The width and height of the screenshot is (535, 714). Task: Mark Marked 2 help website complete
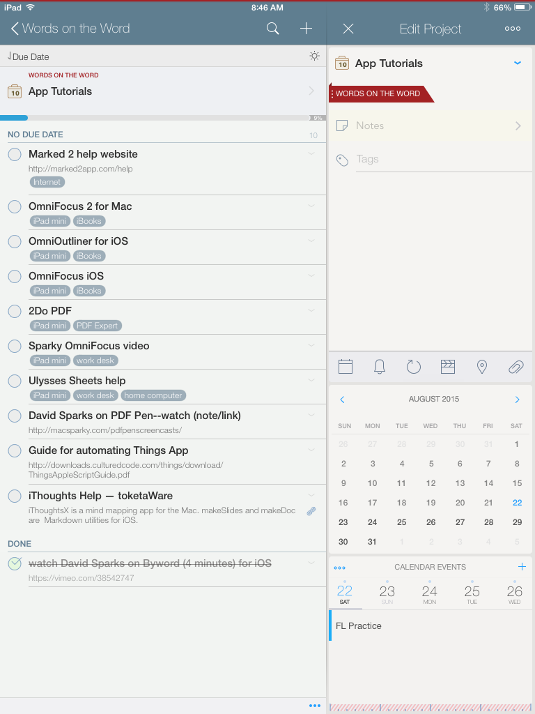click(15, 154)
